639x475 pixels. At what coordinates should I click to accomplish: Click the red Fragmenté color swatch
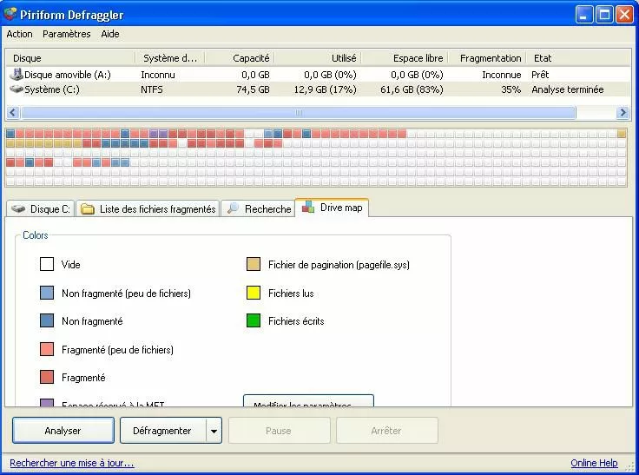click(47, 377)
